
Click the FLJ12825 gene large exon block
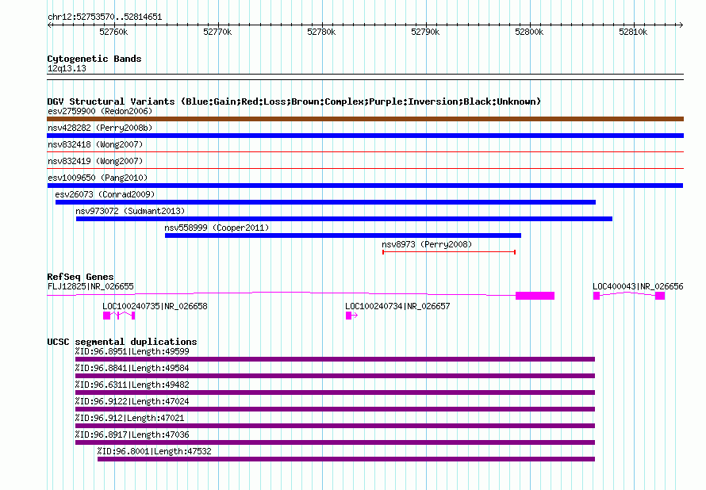535,296
